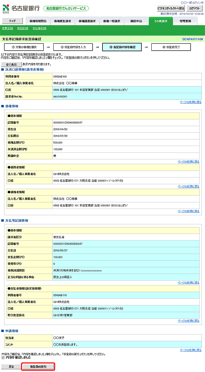Click comment text ○○を仮登録します。
Viewport: 205px width, 372px height.
(x=65, y=344)
